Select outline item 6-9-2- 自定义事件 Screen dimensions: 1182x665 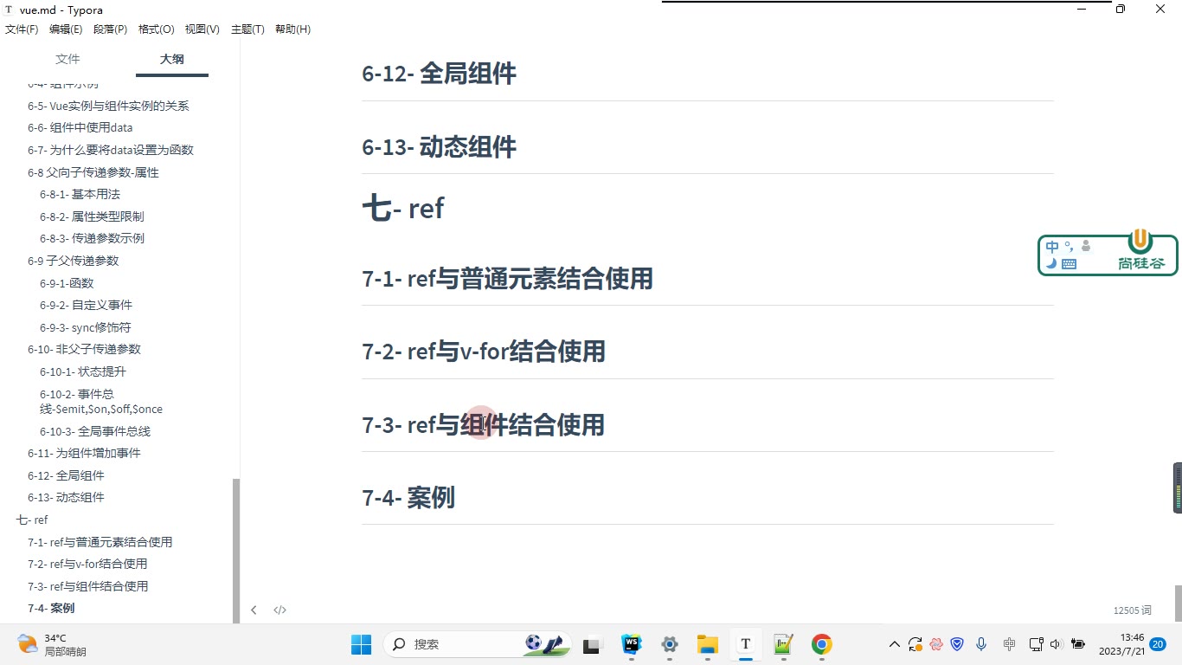(86, 305)
